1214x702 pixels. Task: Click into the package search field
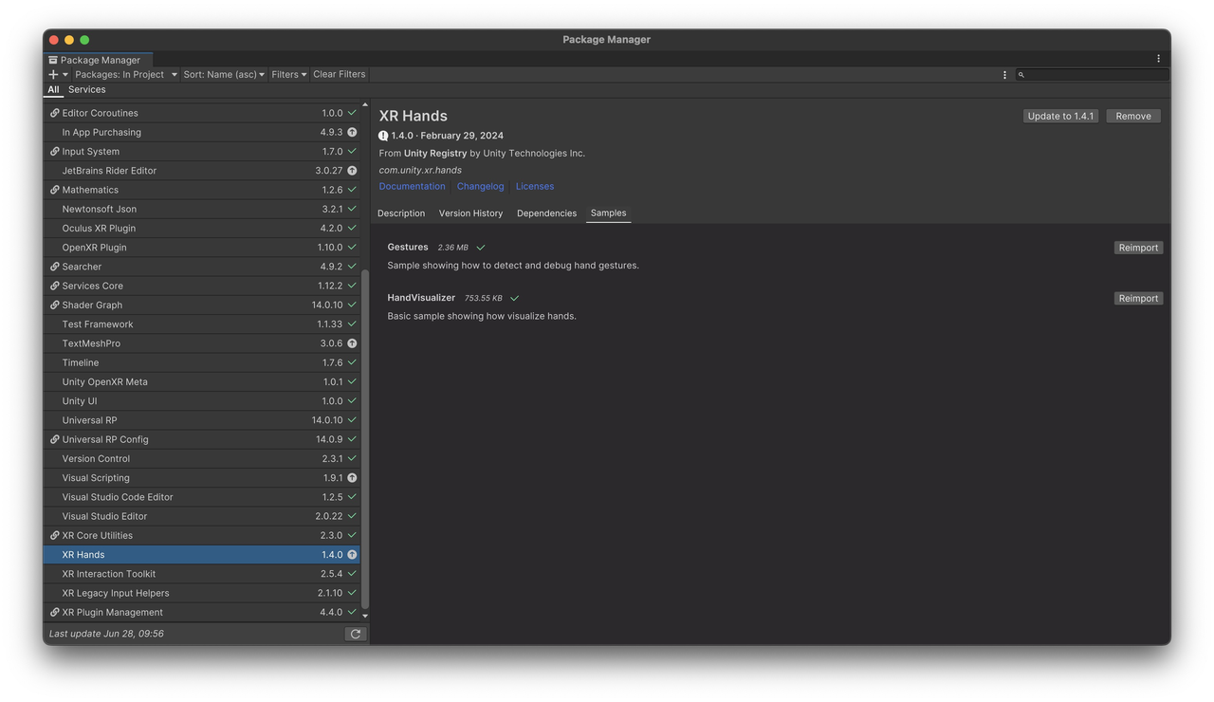point(1092,75)
